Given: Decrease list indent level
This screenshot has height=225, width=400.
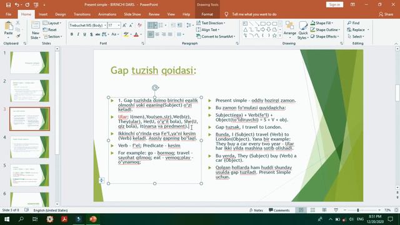Looking at the screenshot, I should tap(173, 25).
